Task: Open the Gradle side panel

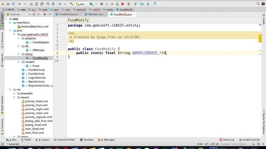Action: pos(264,19)
